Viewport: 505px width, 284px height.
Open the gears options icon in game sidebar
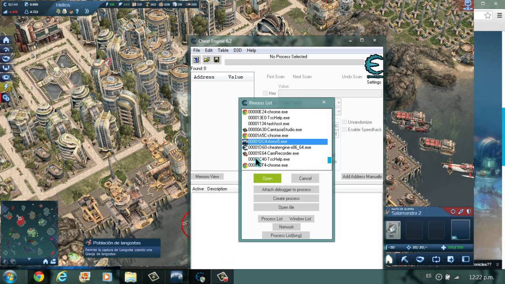(x=6, y=97)
